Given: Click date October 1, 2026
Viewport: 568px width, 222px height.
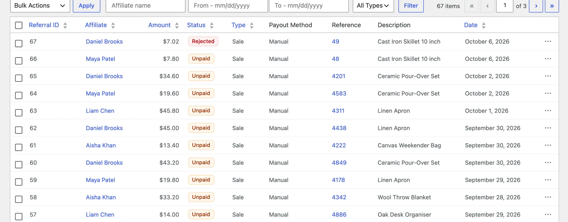Looking at the screenshot, I should click(x=487, y=111).
